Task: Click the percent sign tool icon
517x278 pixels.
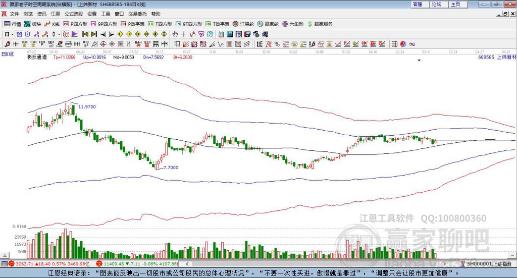Action: (x=277, y=44)
